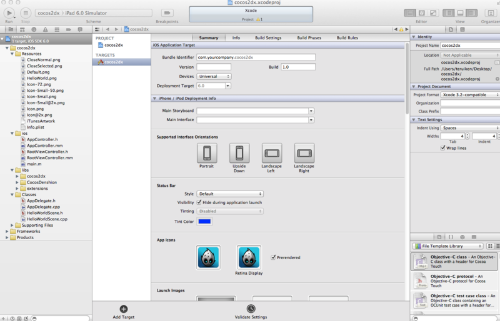The height and width of the screenshot is (321, 500).
Task: Open the Build Phases tab
Action: point(309,37)
